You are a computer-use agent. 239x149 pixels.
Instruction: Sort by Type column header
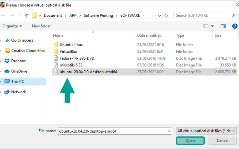180,35
